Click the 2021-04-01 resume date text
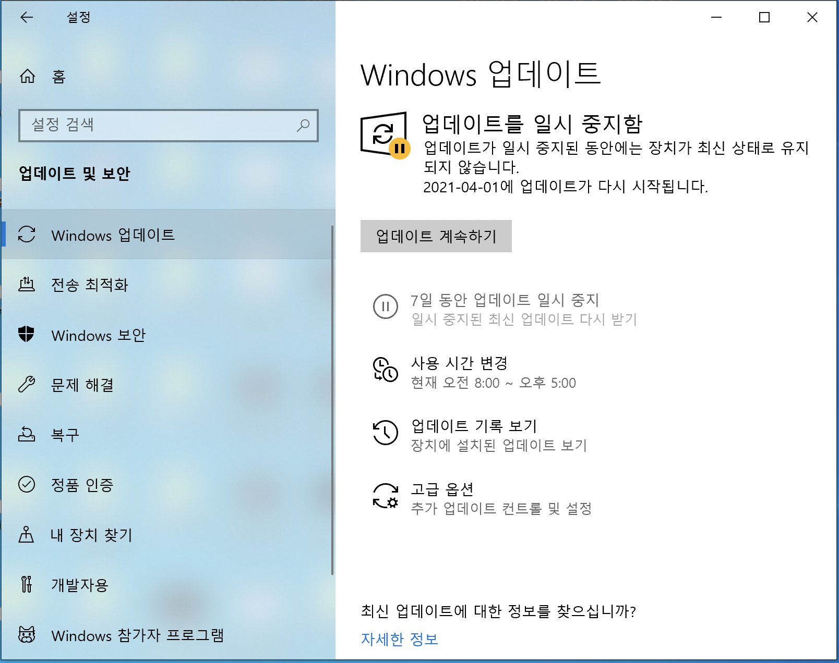 point(566,187)
